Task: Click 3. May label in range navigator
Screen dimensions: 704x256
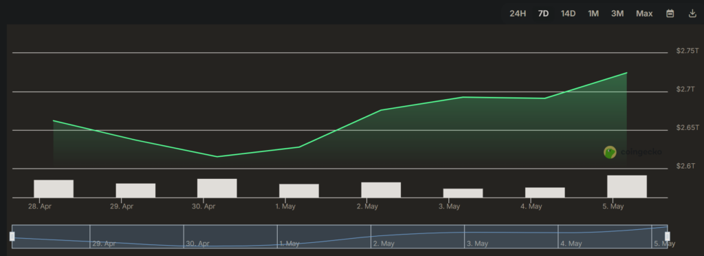Action: 477,244
